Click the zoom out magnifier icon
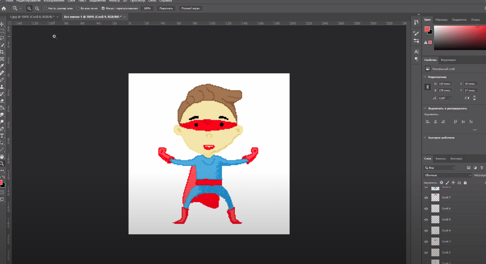Image resolution: width=486 pixels, height=264 pixels. (37, 8)
